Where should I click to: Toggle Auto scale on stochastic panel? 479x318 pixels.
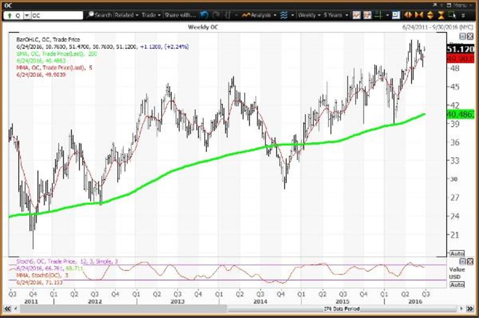pos(457,285)
